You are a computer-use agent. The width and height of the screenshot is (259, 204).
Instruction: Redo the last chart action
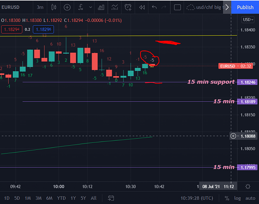point(164,7)
